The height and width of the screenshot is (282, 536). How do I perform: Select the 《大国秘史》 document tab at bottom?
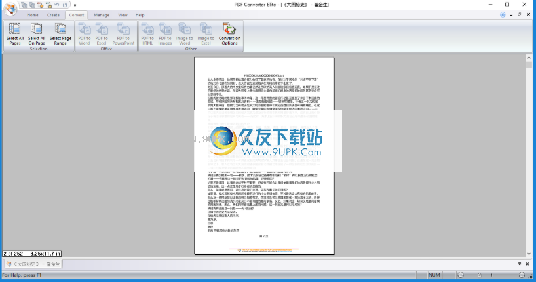33,264
